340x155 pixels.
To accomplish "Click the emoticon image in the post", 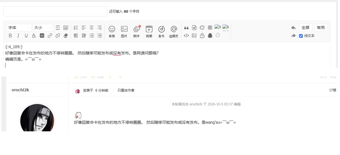I will click(78, 115).
